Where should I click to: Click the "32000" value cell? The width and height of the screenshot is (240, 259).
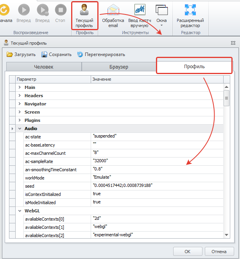pyautogui.click(x=157, y=161)
